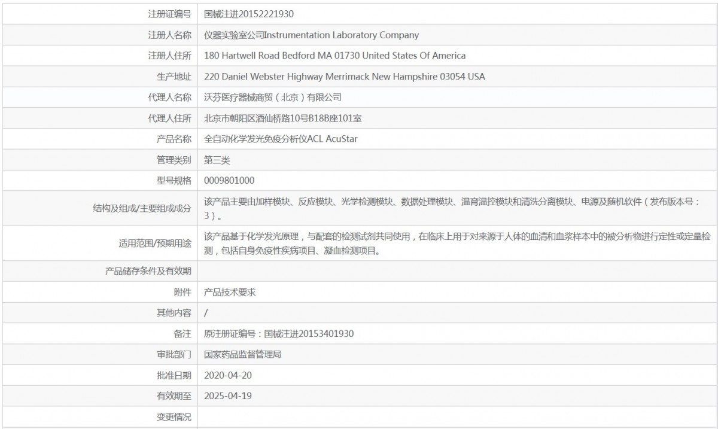Viewport: 718px width, 429px height.
Task: Select the 备注 label
Action: pyautogui.click(x=182, y=334)
